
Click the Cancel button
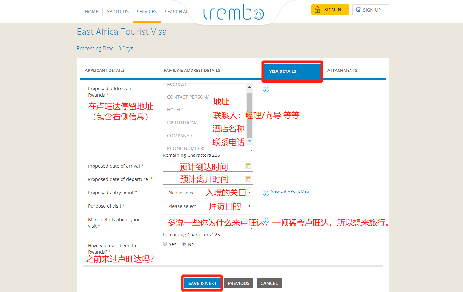pyautogui.click(x=269, y=283)
